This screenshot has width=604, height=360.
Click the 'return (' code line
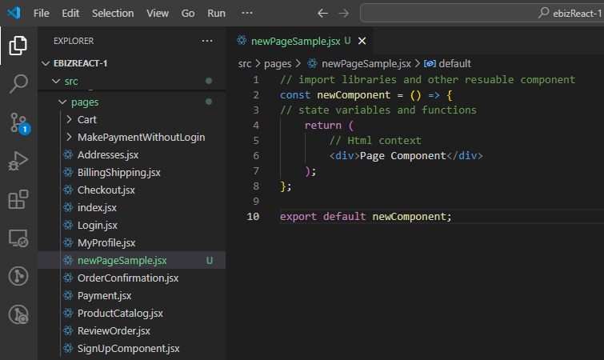[x=329, y=126]
